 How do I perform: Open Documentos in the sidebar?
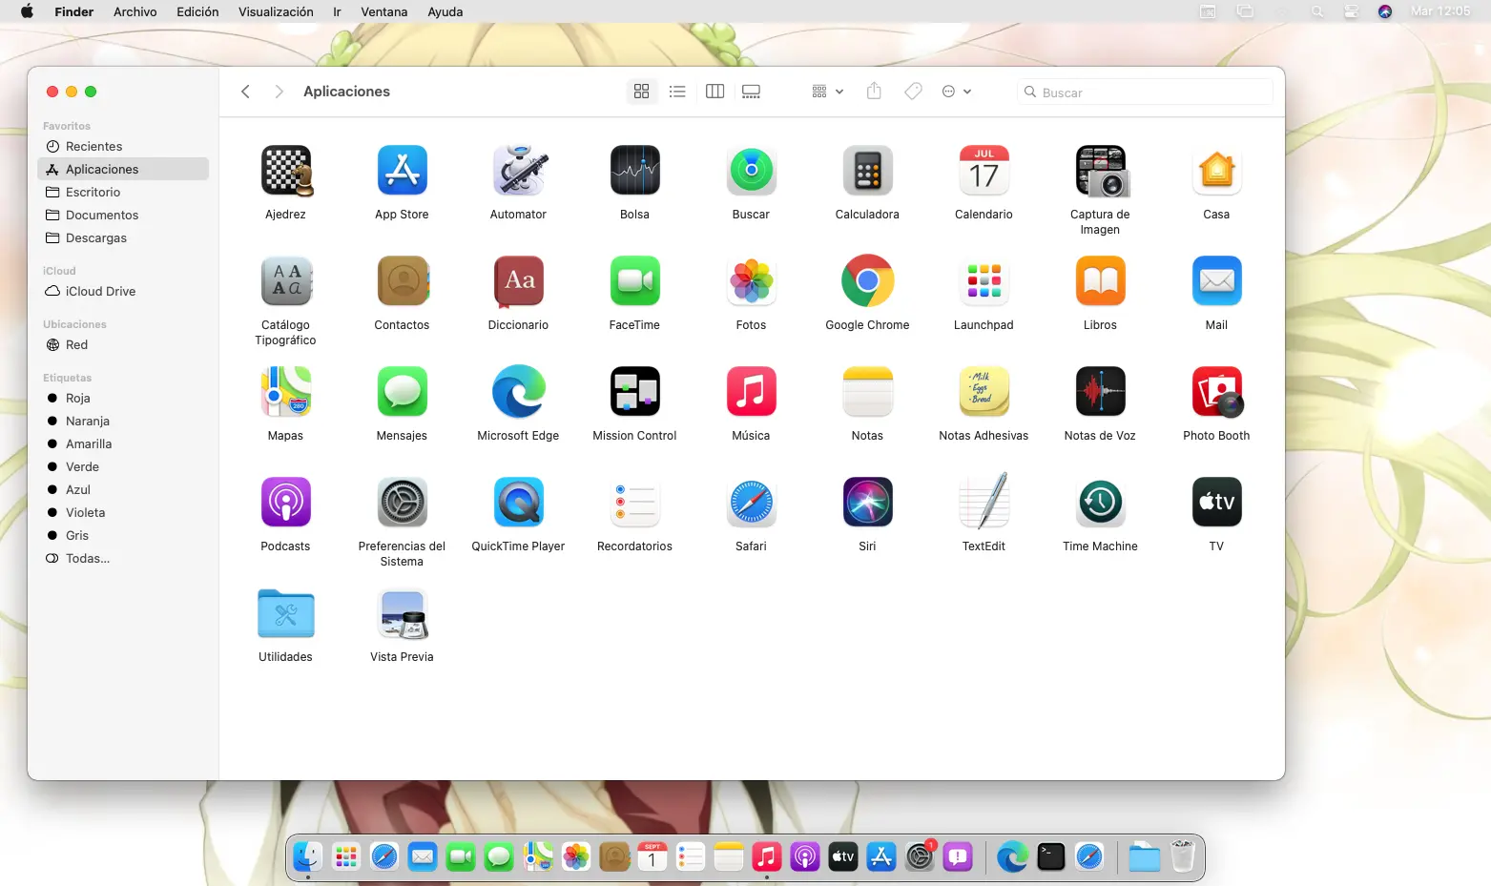click(123, 215)
